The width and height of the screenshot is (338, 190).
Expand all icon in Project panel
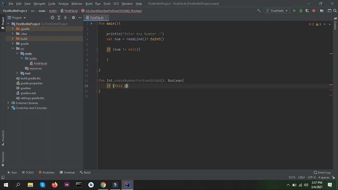pos(59,17)
